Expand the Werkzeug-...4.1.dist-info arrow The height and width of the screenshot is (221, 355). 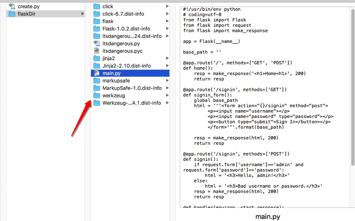coord(167,103)
